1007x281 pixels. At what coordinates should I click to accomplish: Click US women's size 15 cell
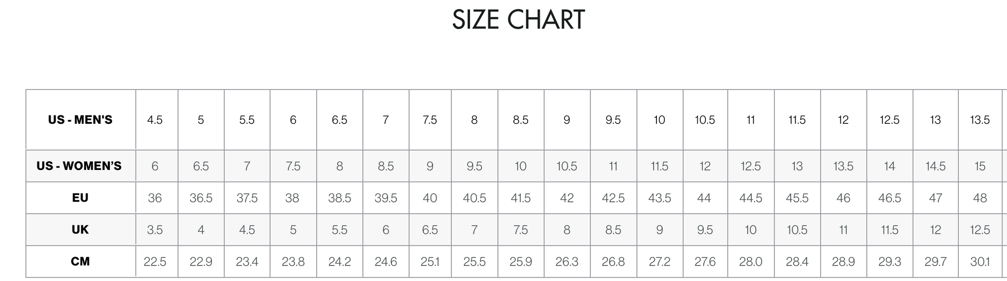coord(980,167)
